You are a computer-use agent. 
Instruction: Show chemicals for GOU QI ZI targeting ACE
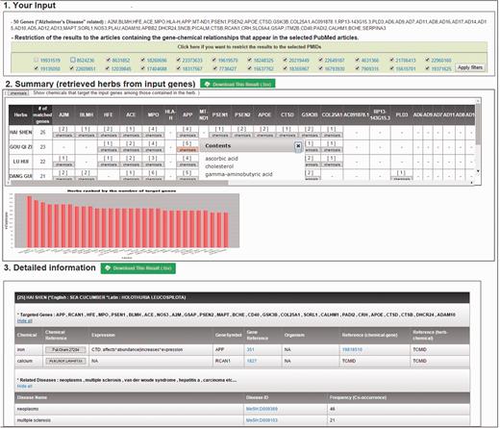[x=131, y=150]
